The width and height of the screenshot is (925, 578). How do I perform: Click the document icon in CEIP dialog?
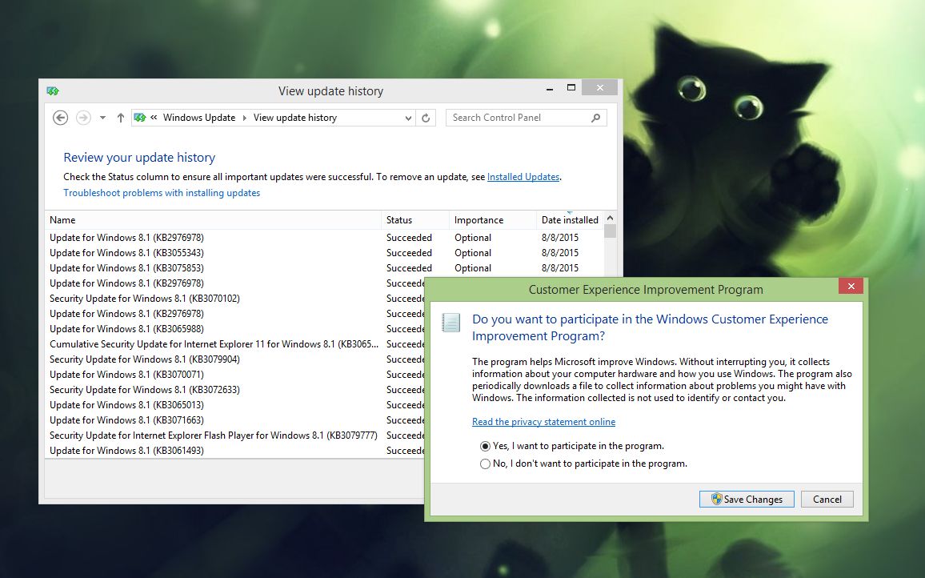click(x=450, y=323)
